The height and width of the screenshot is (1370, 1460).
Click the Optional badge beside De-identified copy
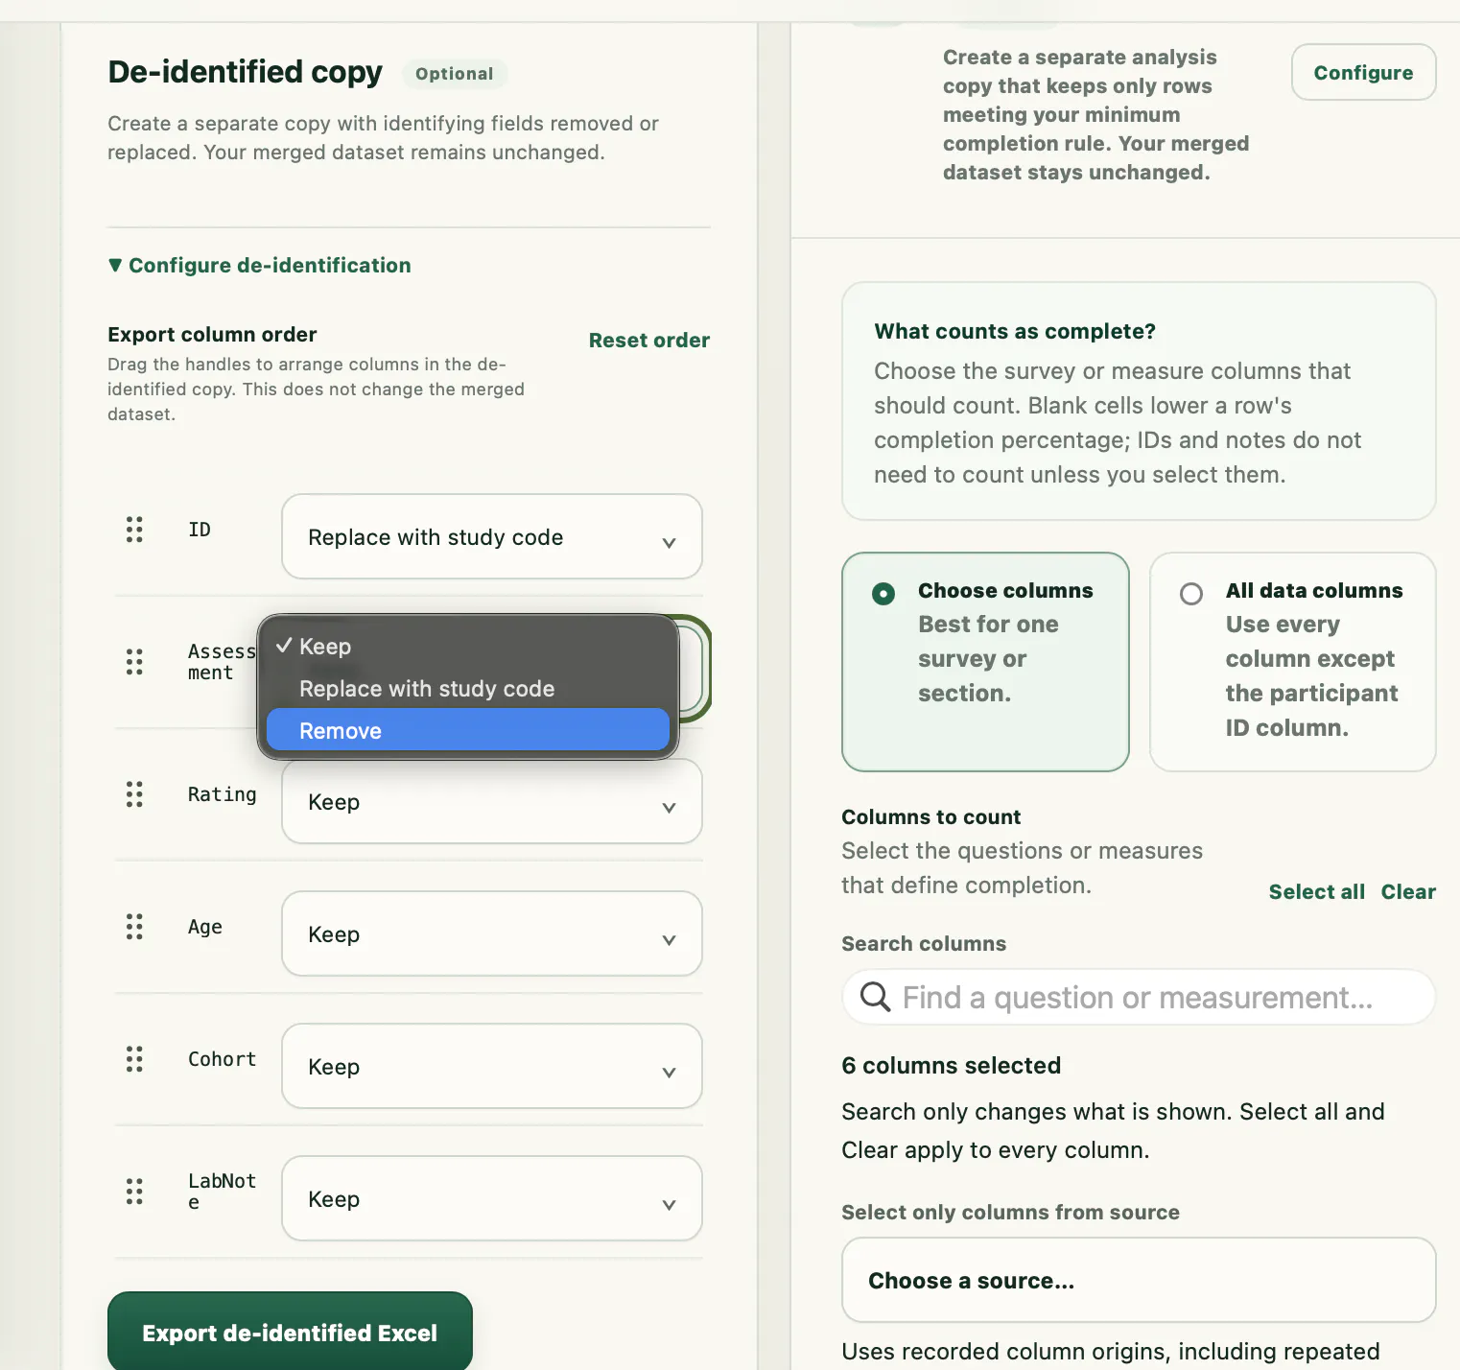[455, 74]
